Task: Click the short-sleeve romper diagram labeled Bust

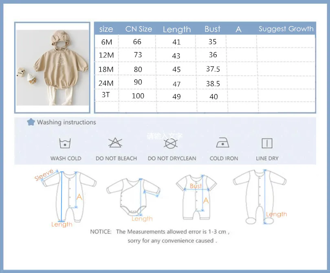Action: point(196,197)
